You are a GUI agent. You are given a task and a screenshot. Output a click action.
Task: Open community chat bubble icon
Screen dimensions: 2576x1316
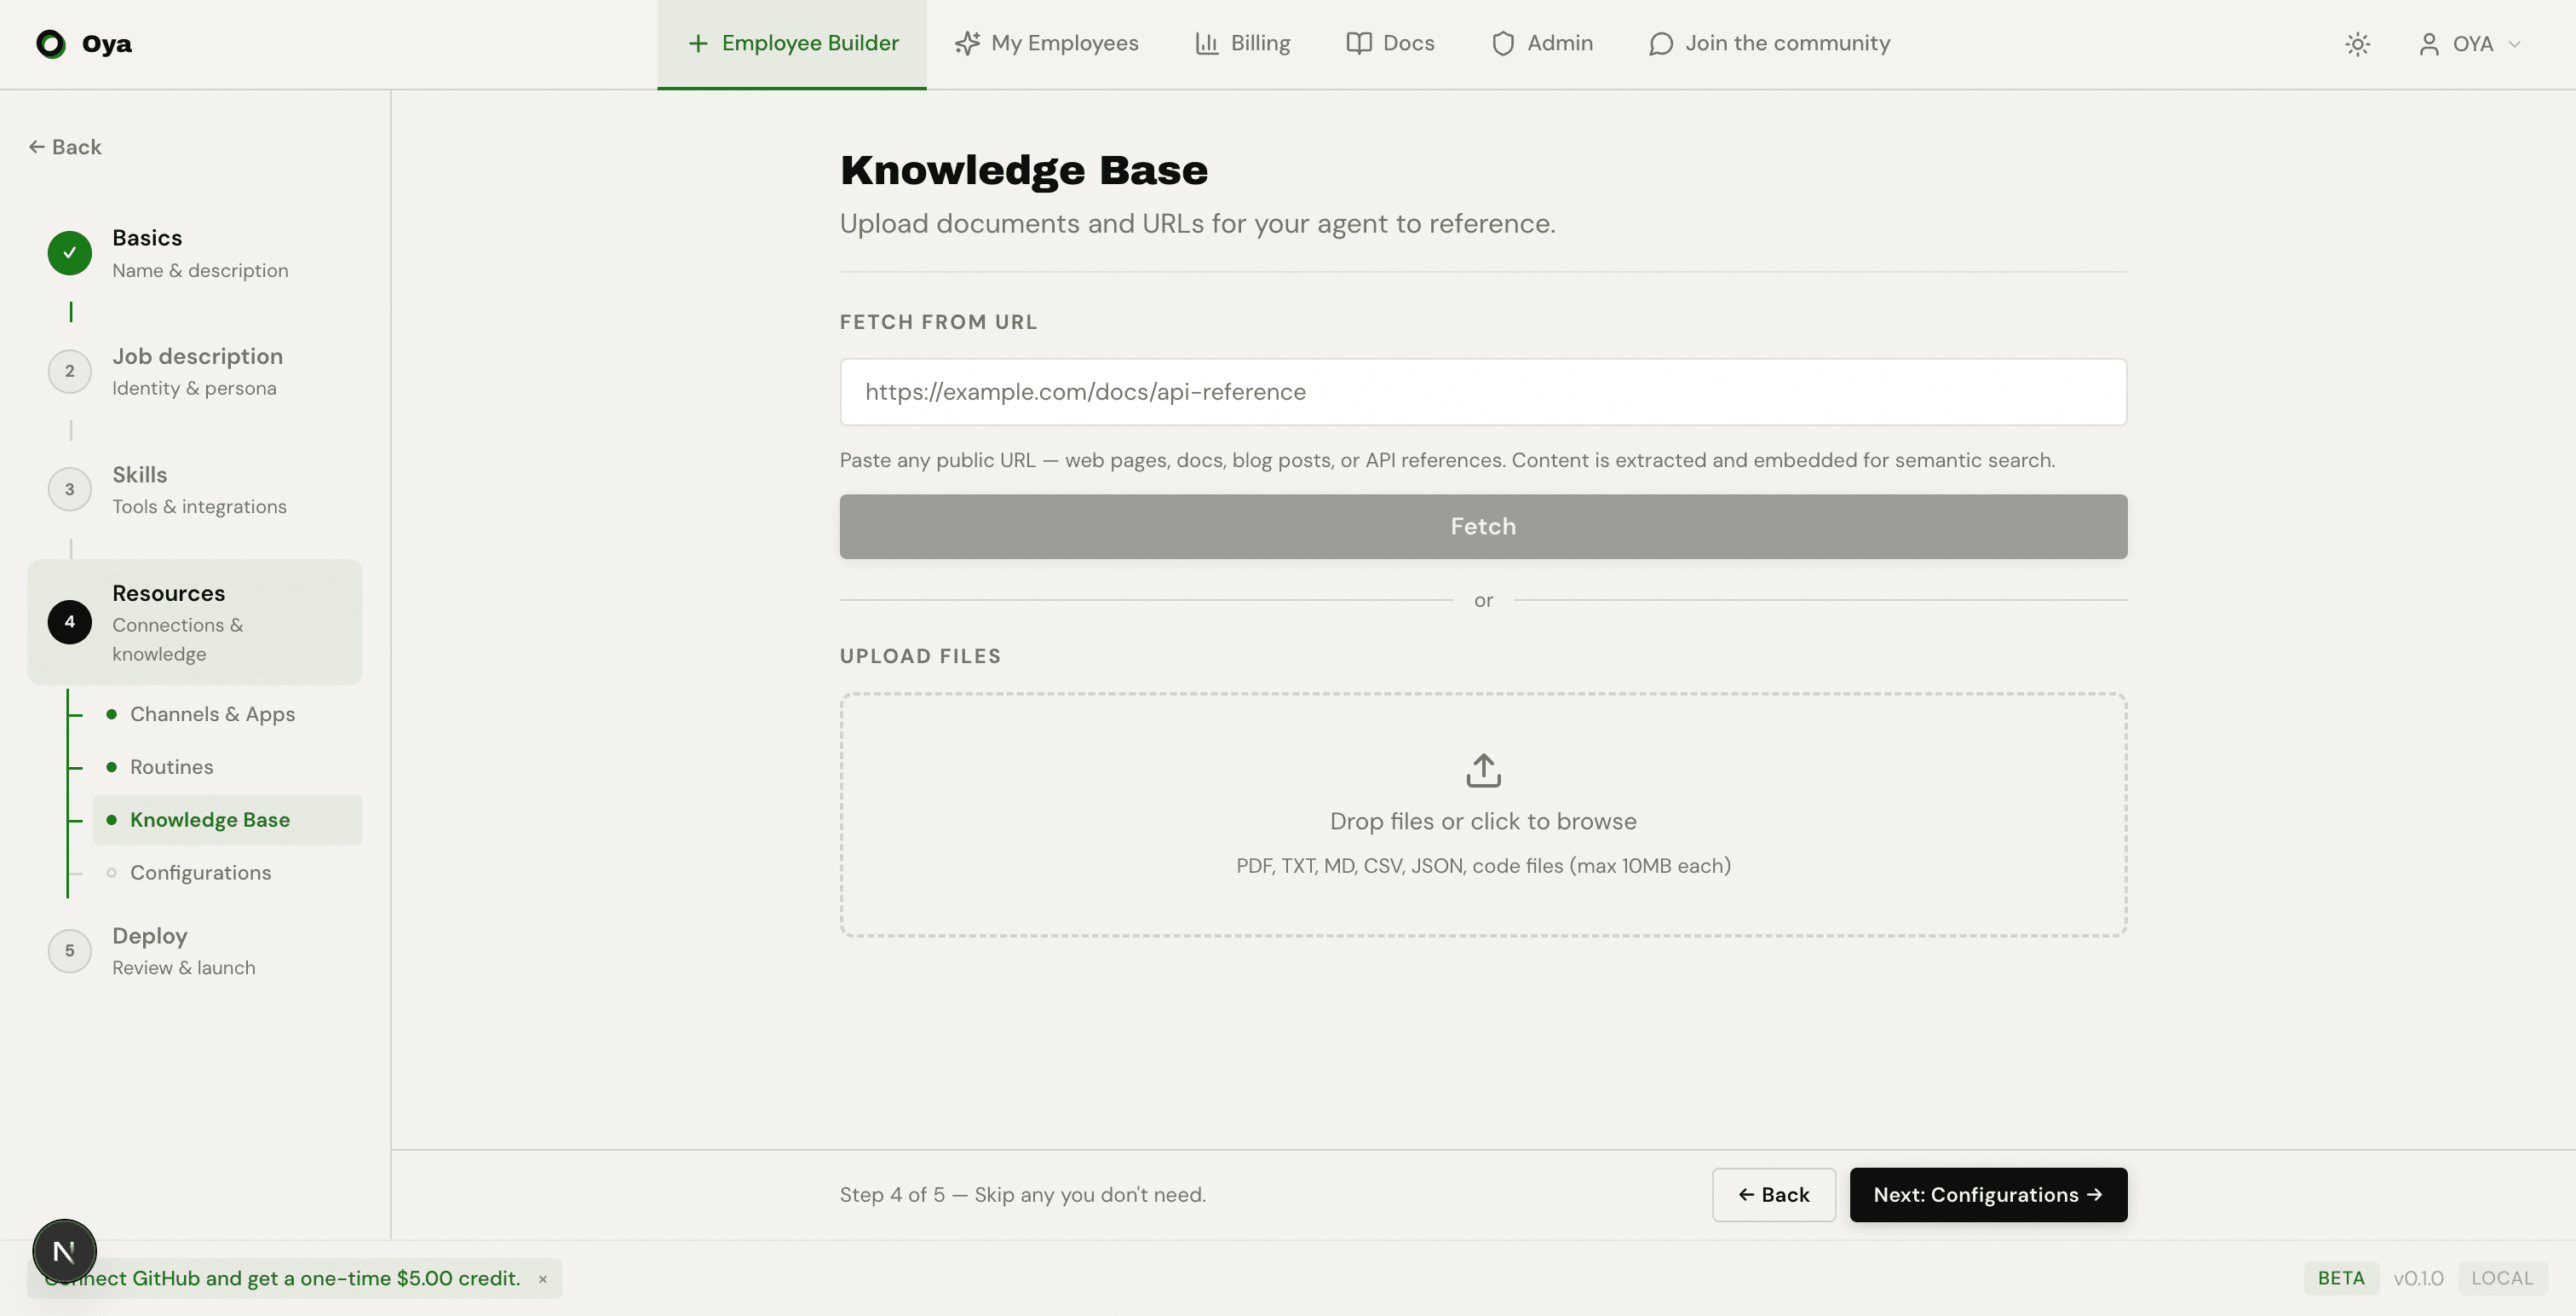(x=1661, y=43)
